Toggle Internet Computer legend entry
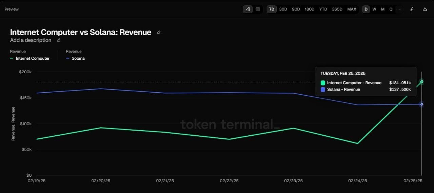This screenshot has height=193, width=434. tap(30, 58)
